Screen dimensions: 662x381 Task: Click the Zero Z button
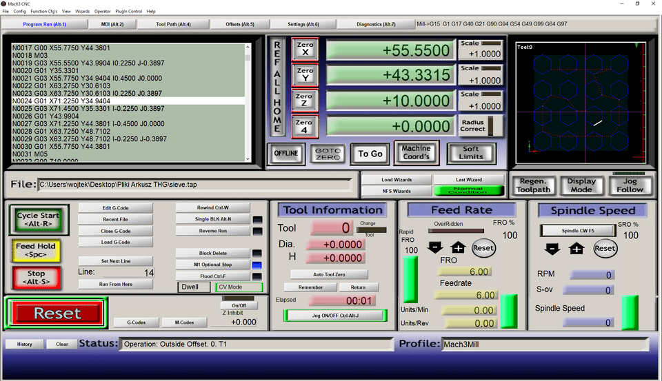[x=304, y=101]
